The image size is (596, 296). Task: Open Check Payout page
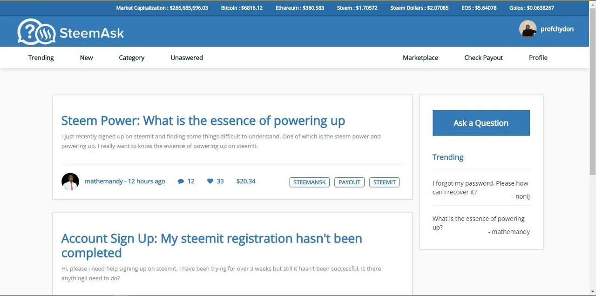click(x=483, y=58)
